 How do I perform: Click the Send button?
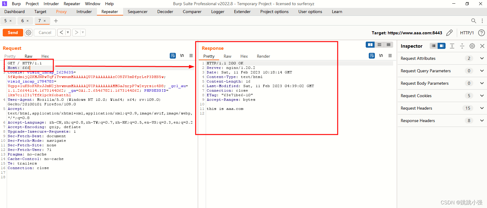[x=13, y=32]
